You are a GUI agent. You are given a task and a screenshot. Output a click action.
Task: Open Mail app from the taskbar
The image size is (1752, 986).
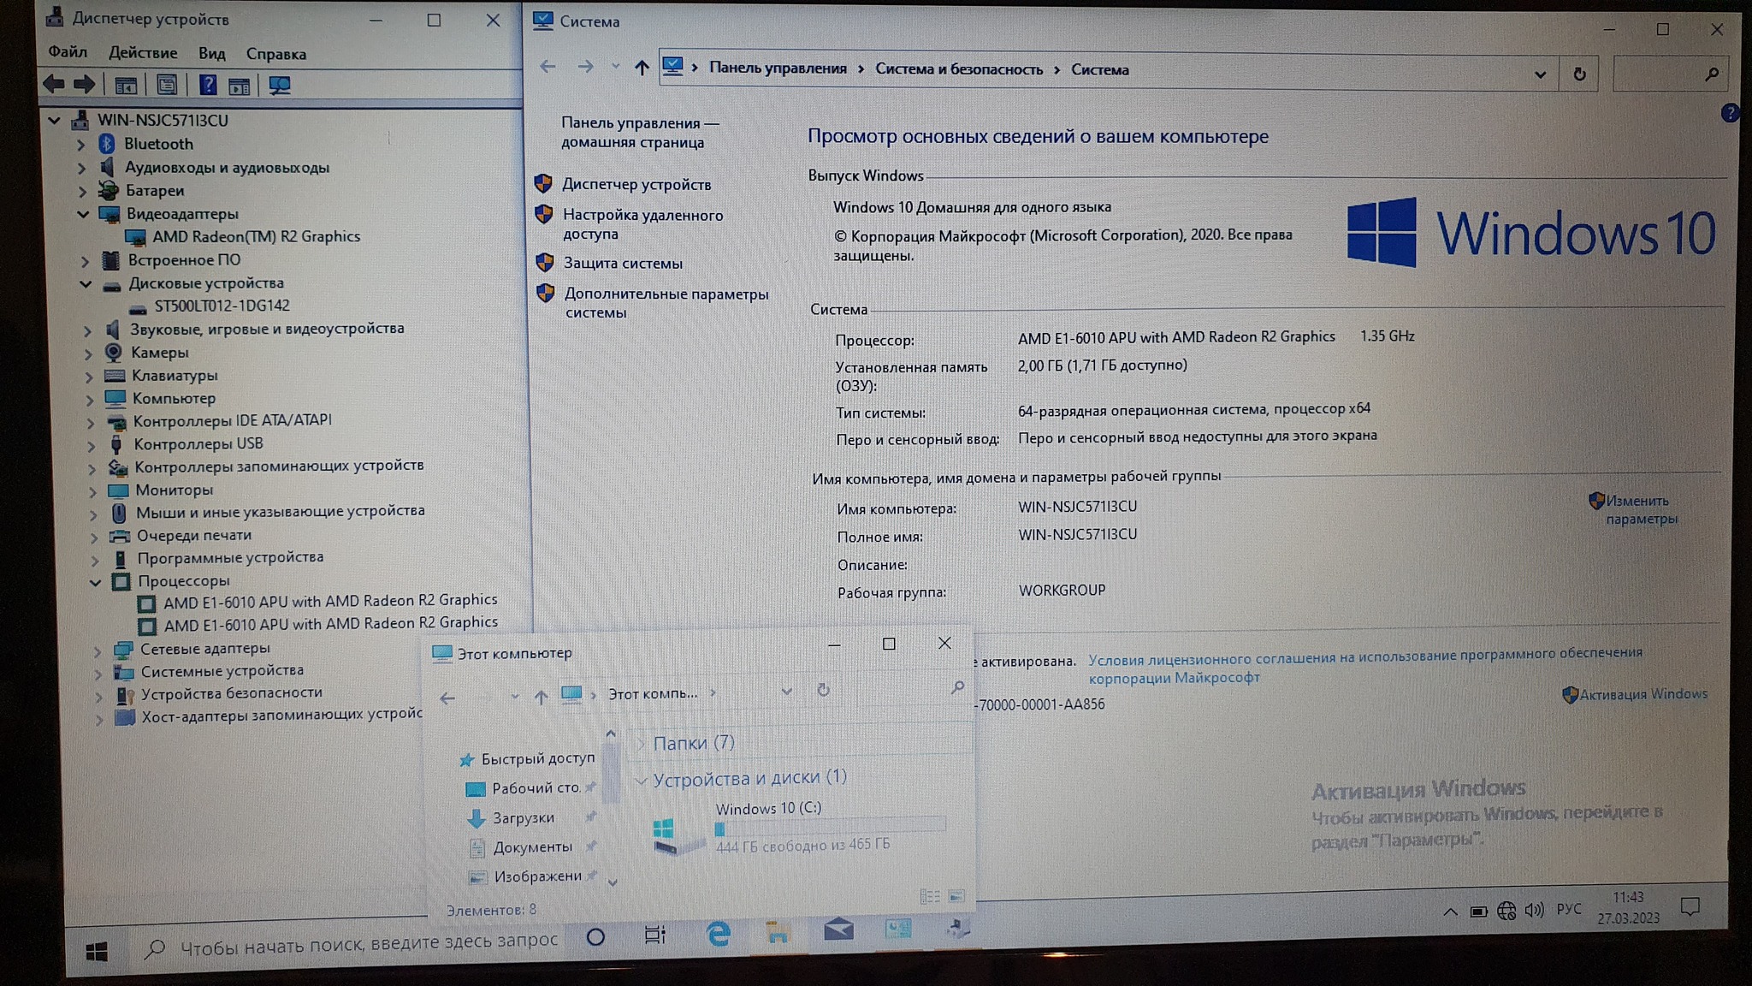click(x=838, y=930)
